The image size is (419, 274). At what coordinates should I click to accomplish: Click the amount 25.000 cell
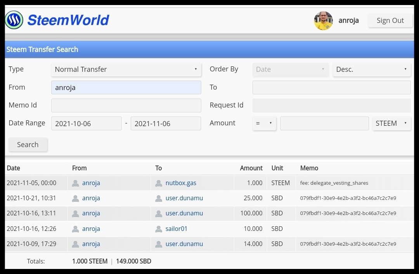click(253, 198)
